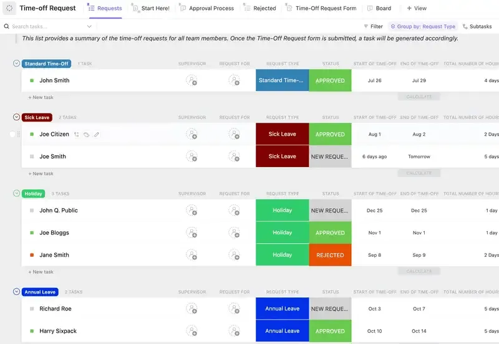The height and width of the screenshot is (344, 499).
Task: Add new task under Sick Leave
Action: [x=41, y=174]
